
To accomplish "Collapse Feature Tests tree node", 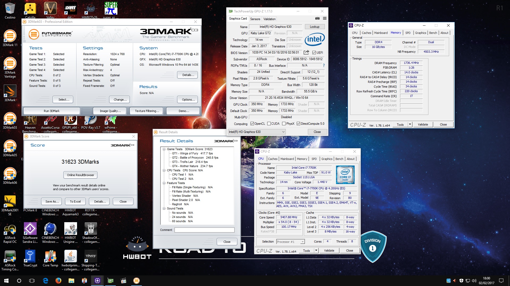I will tap(164, 183).
